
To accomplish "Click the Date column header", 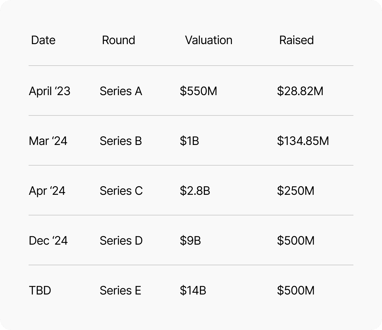I will coord(43,40).
